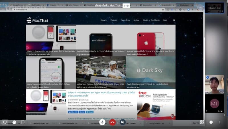Toggle the camera off/on button
This screenshot has width=228, height=129.
(123, 122)
